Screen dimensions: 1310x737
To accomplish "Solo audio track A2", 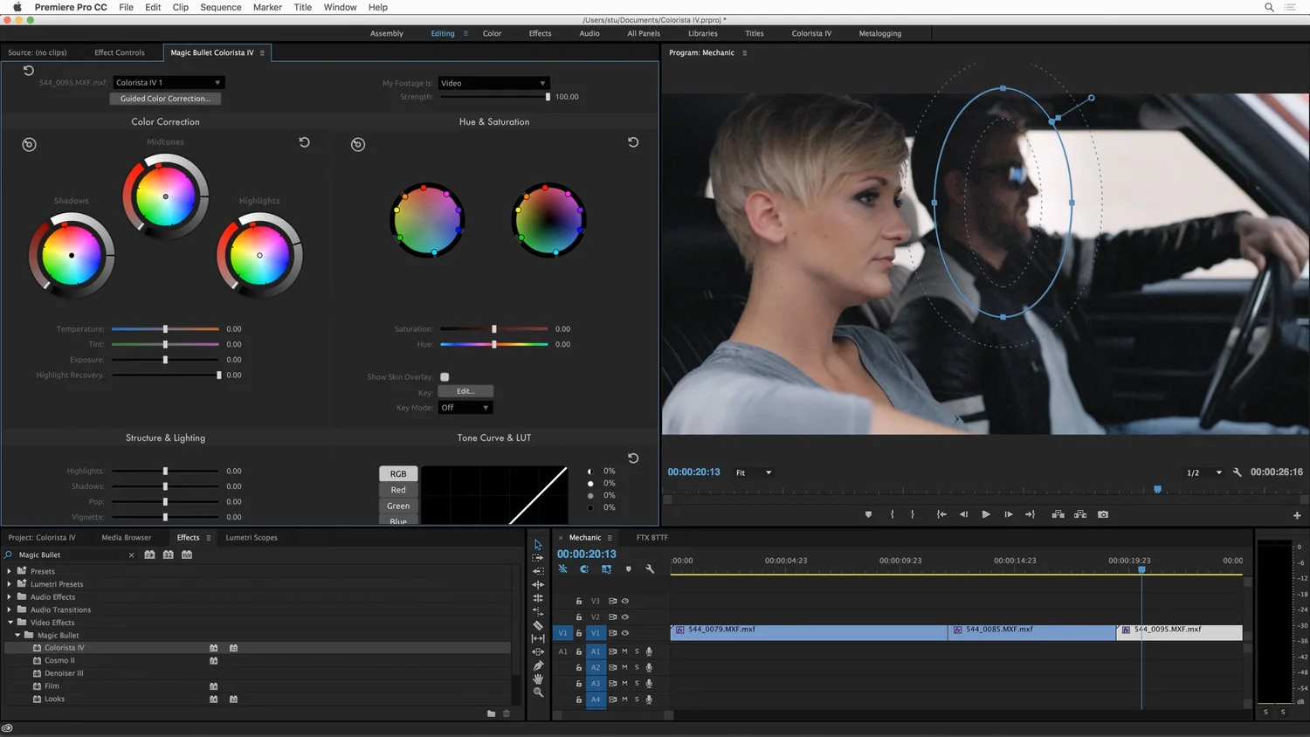I will tap(637, 667).
